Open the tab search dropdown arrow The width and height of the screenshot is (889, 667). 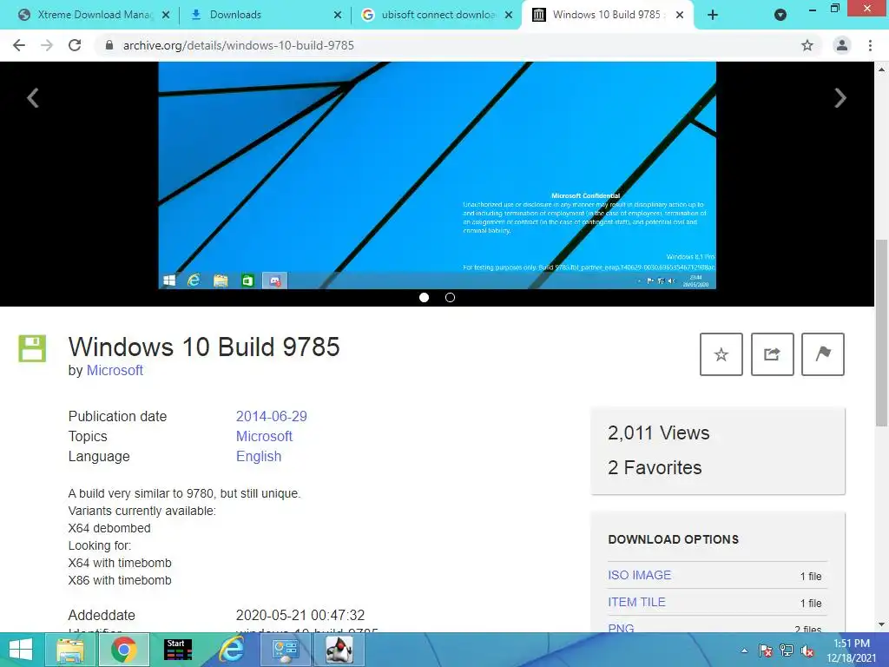point(780,15)
